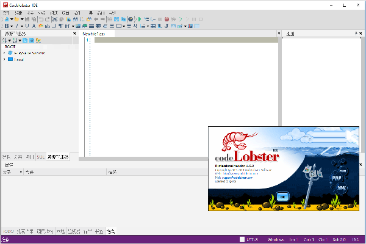Click the Underline U formatting icon
366x244 pixels.
point(27,26)
